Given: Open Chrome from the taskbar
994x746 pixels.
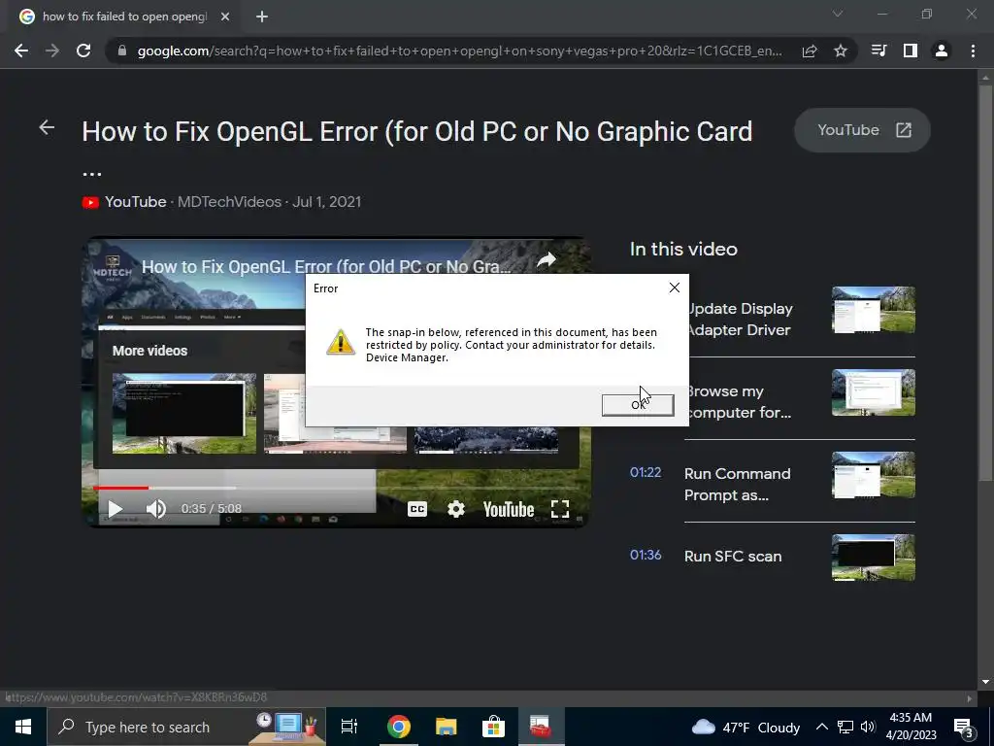Looking at the screenshot, I should pyautogui.click(x=399, y=727).
